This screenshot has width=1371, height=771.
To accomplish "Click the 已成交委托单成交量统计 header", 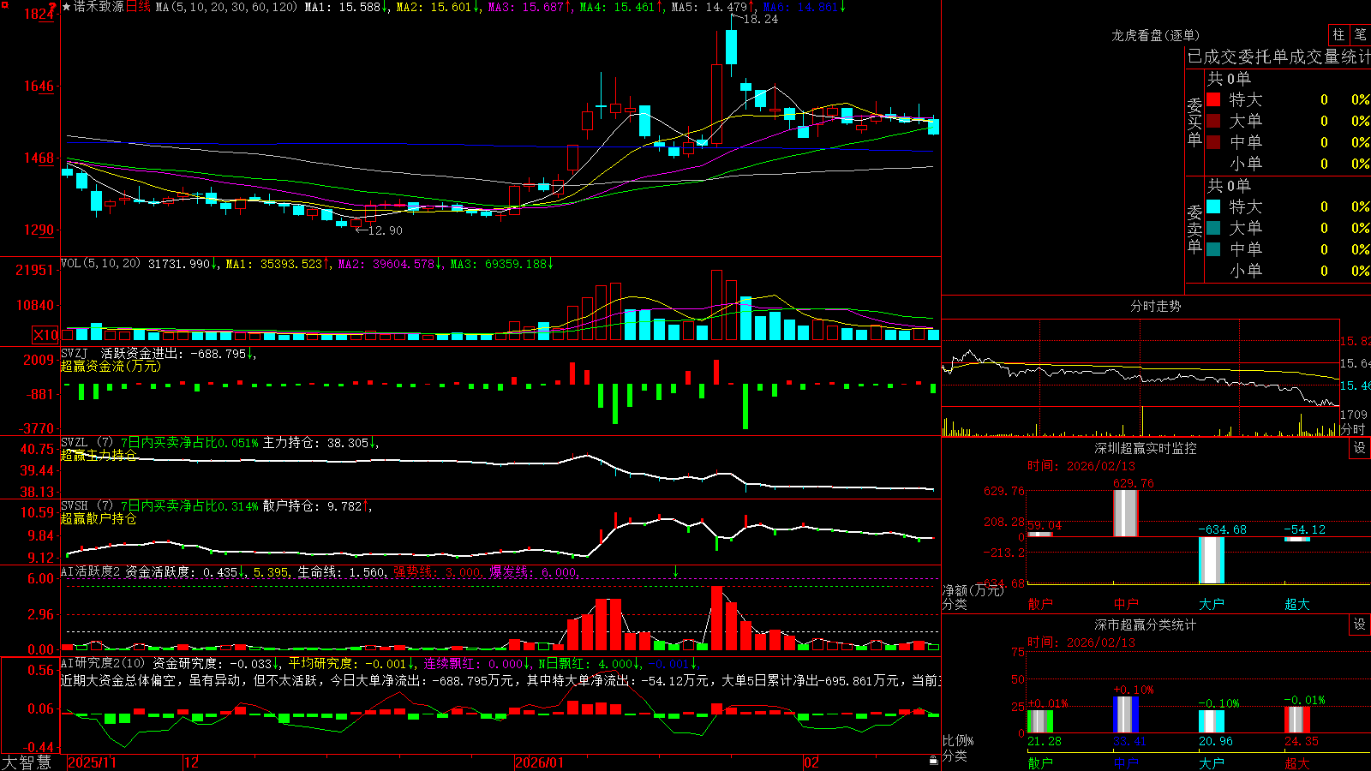I will click(1278, 57).
